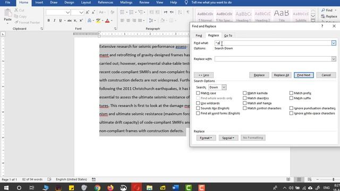Viewport: 340px width, 191px height.
Task: Enable Match kashida checkbox
Action: pos(244,93)
